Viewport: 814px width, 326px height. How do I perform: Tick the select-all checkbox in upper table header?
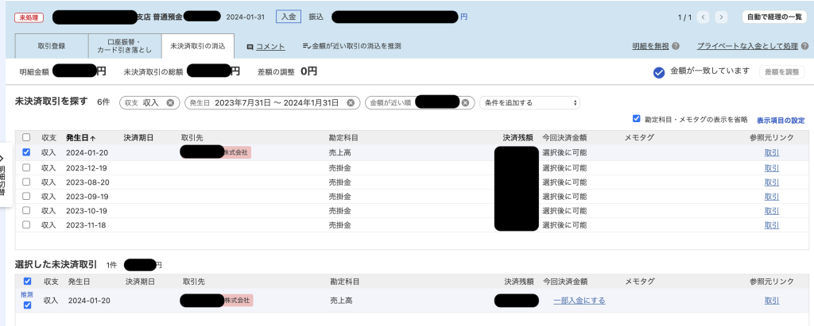[27, 137]
